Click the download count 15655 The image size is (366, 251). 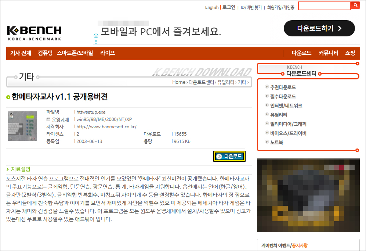tap(180, 134)
